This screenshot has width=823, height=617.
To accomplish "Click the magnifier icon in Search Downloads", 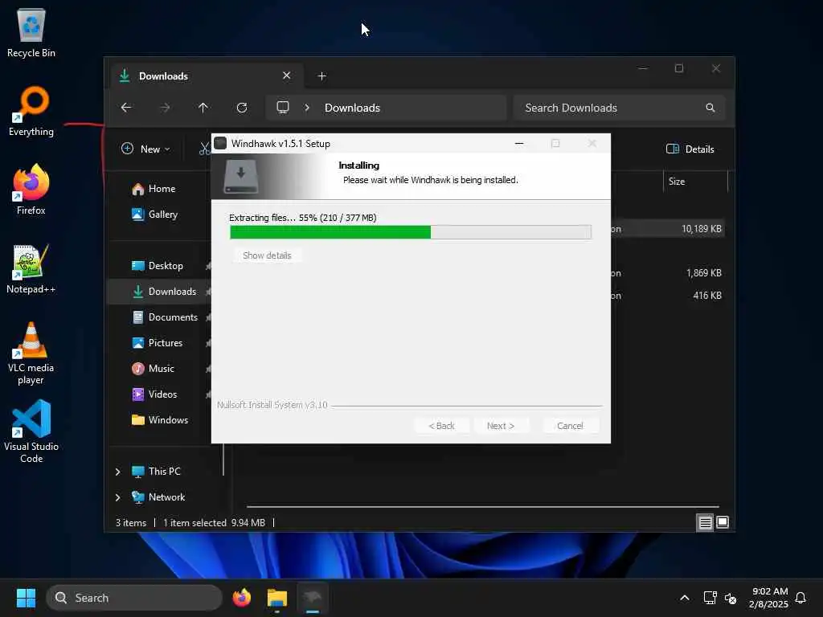I will pos(710,108).
